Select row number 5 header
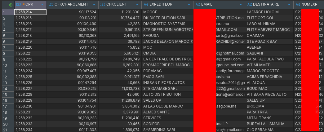Screen dimensions: 324x132 (8, 36)
